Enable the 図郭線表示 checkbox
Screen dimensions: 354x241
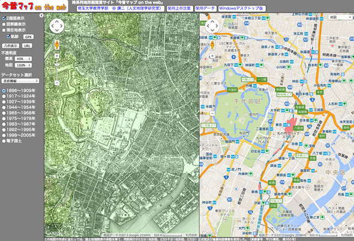click(x=4, y=24)
